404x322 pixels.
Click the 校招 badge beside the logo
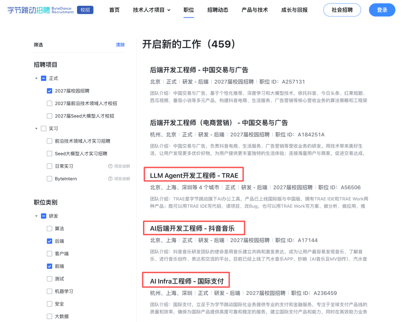85,10
